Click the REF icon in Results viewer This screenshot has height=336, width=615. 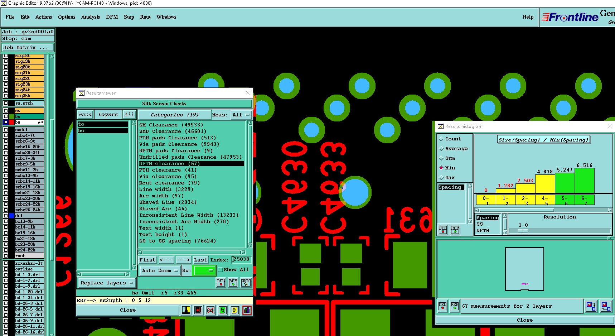tap(233, 283)
